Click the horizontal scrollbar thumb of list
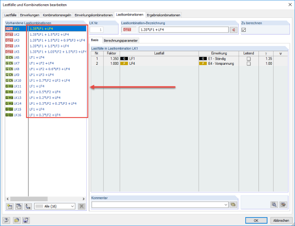Image resolution: width=295 pixels, height=226 pixels. point(29,199)
